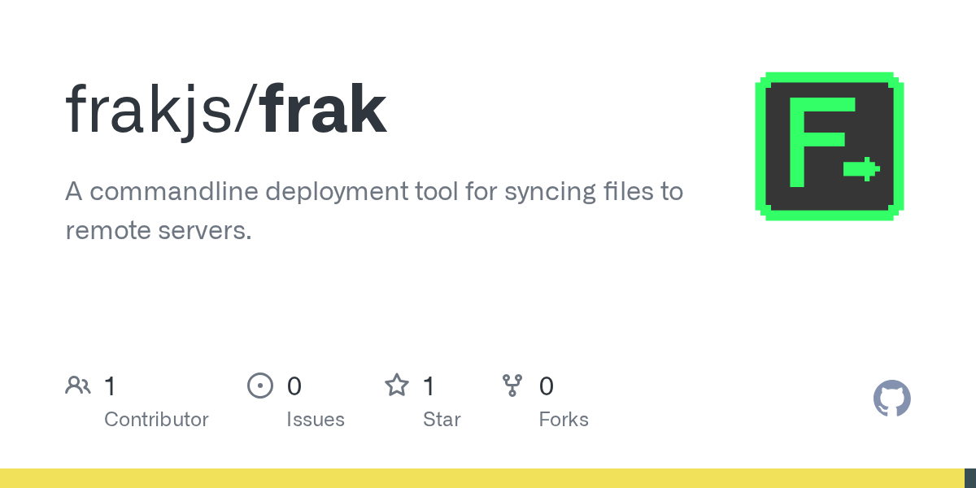Click the fork network icon
This screenshot has height=488, width=976.
[512, 385]
